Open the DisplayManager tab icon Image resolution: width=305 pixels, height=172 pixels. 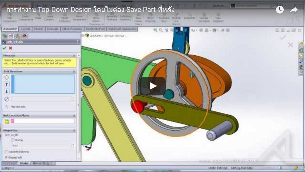point(25,36)
